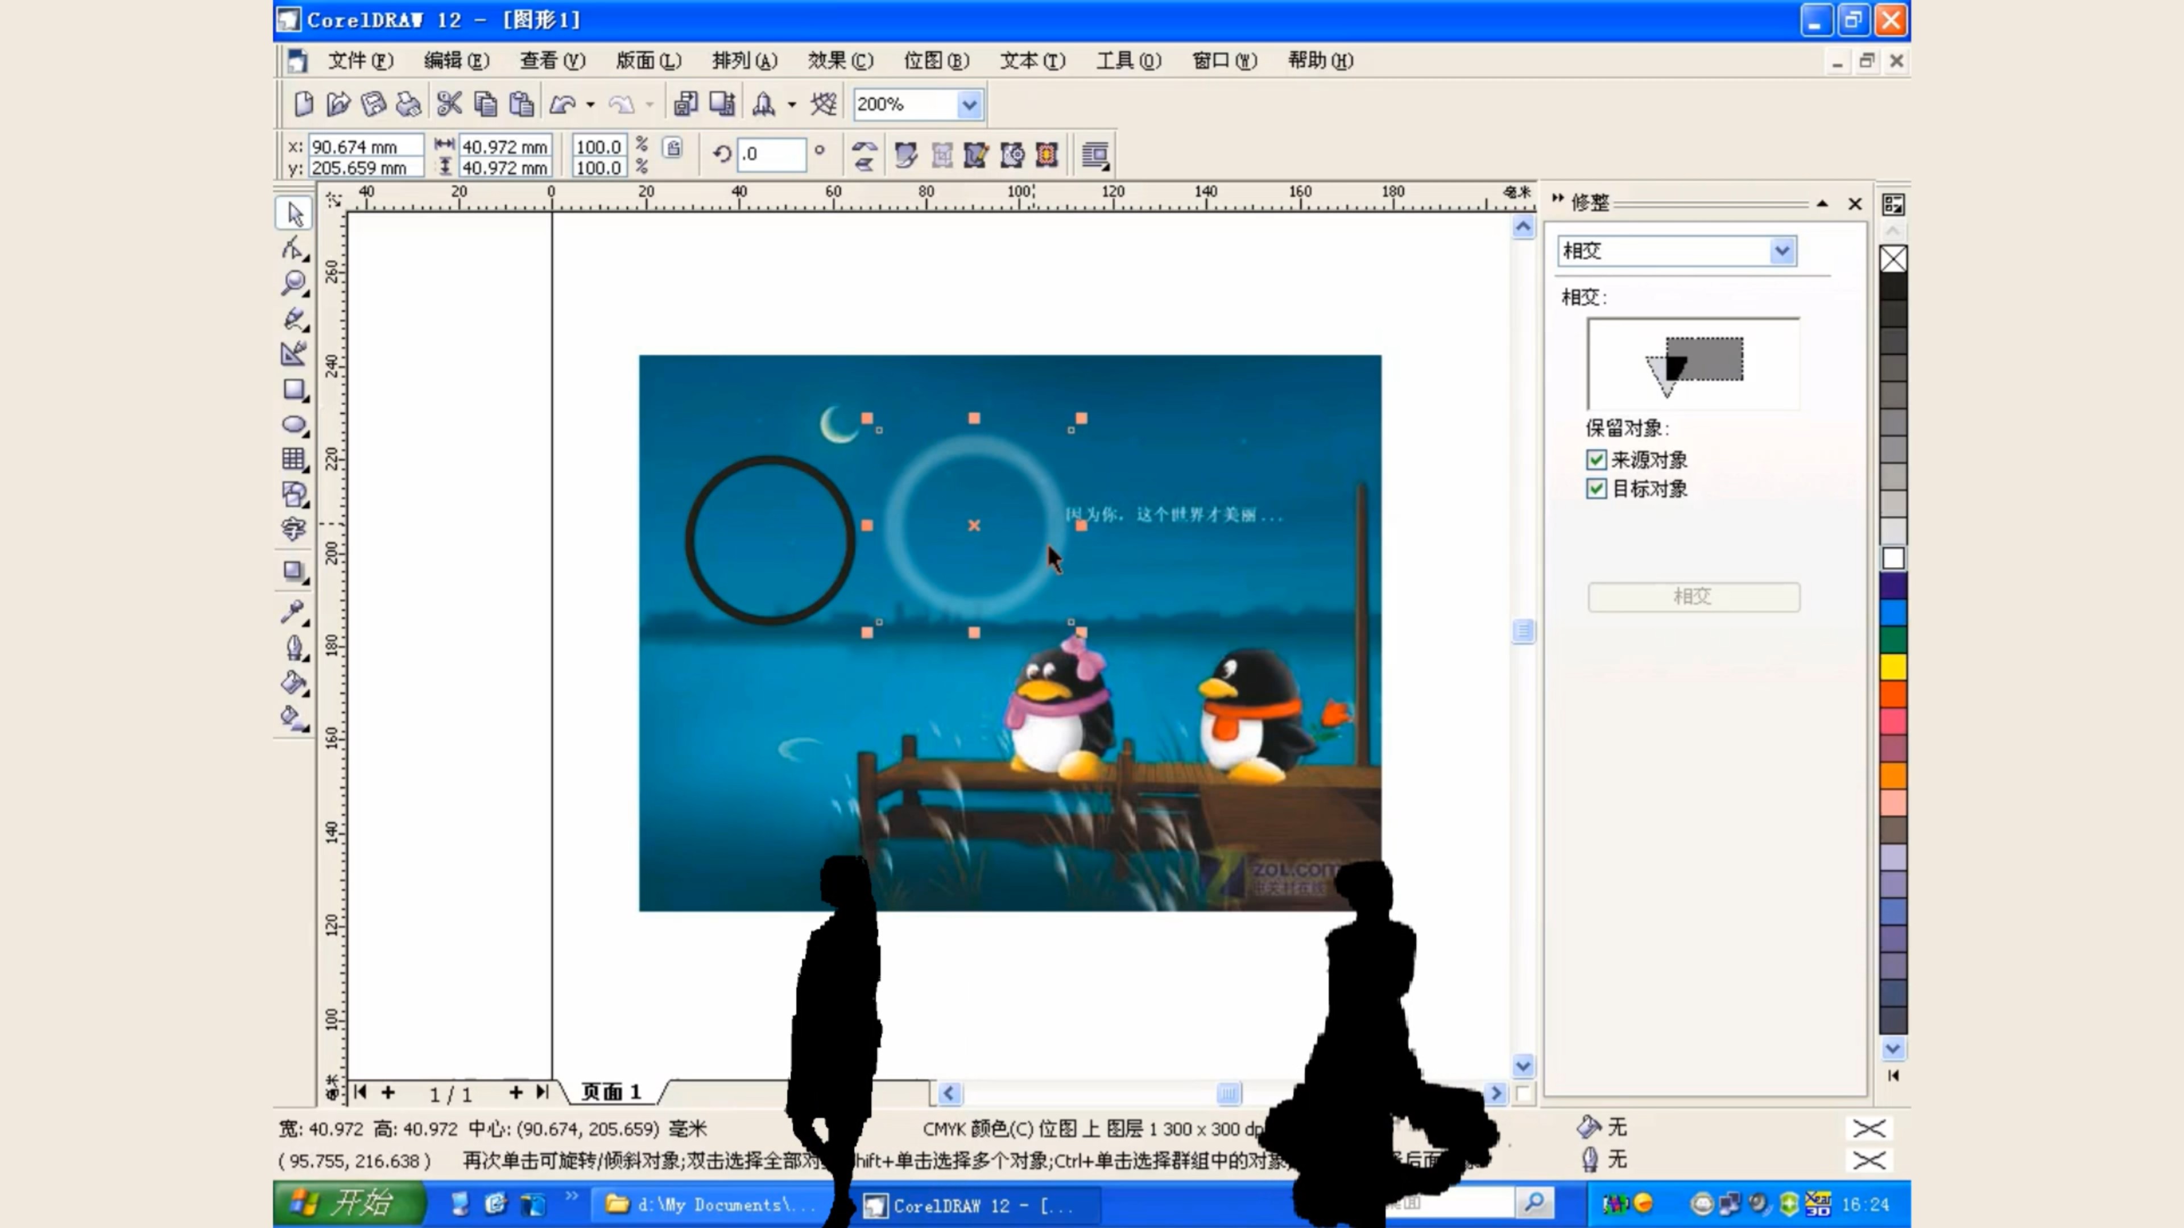2184x1228 pixels.
Task: Close the 修整 docker panel
Action: pos(1855,204)
